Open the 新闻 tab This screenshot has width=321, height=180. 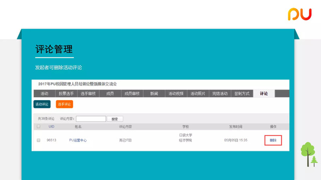tap(154, 93)
